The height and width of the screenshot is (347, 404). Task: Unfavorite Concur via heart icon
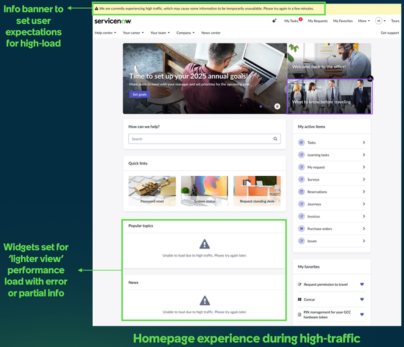pyautogui.click(x=362, y=299)
